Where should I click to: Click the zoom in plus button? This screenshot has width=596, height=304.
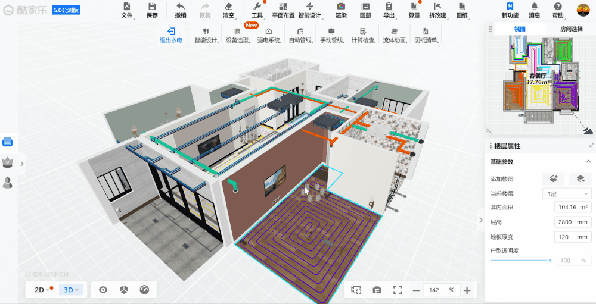pyautogui.click(x=467, y=290)
